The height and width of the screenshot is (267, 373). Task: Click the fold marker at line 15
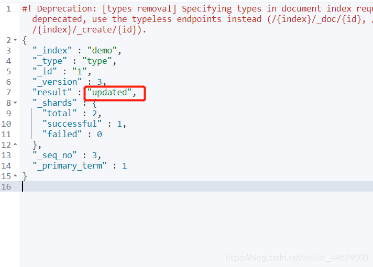(x=15, y=176)
